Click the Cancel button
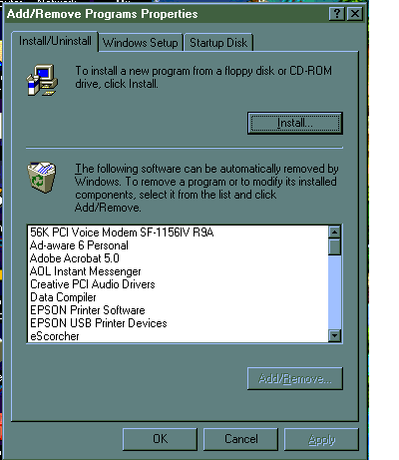The height and width of the screenshot is (460, 399). [x=240, y=439]
